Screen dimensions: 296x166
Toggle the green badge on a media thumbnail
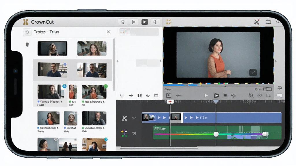coord(106,86)
